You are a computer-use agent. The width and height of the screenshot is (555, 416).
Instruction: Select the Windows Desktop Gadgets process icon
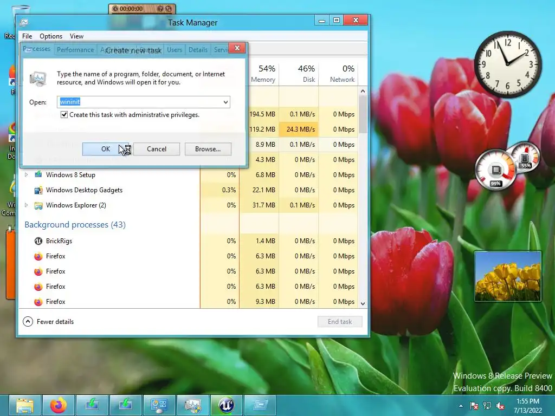click(x=38, y=190)
